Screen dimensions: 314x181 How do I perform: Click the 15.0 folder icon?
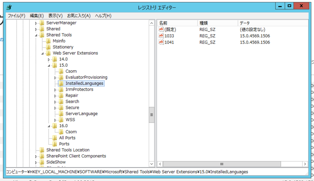pos(55,65)
